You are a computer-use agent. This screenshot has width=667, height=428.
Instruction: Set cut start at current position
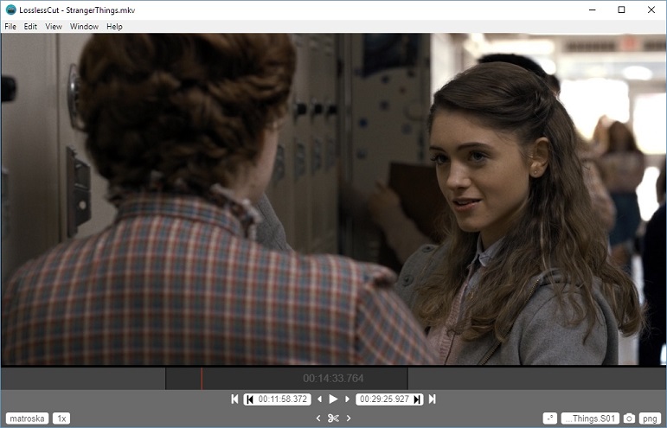(250, 399)
